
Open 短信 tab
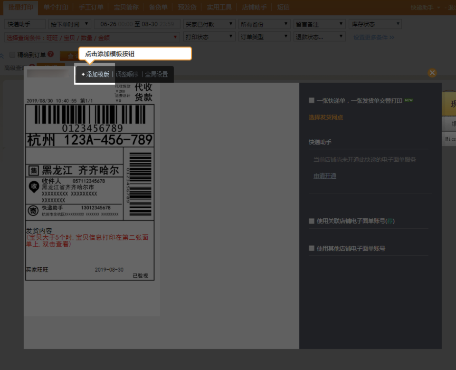(283, 7)
